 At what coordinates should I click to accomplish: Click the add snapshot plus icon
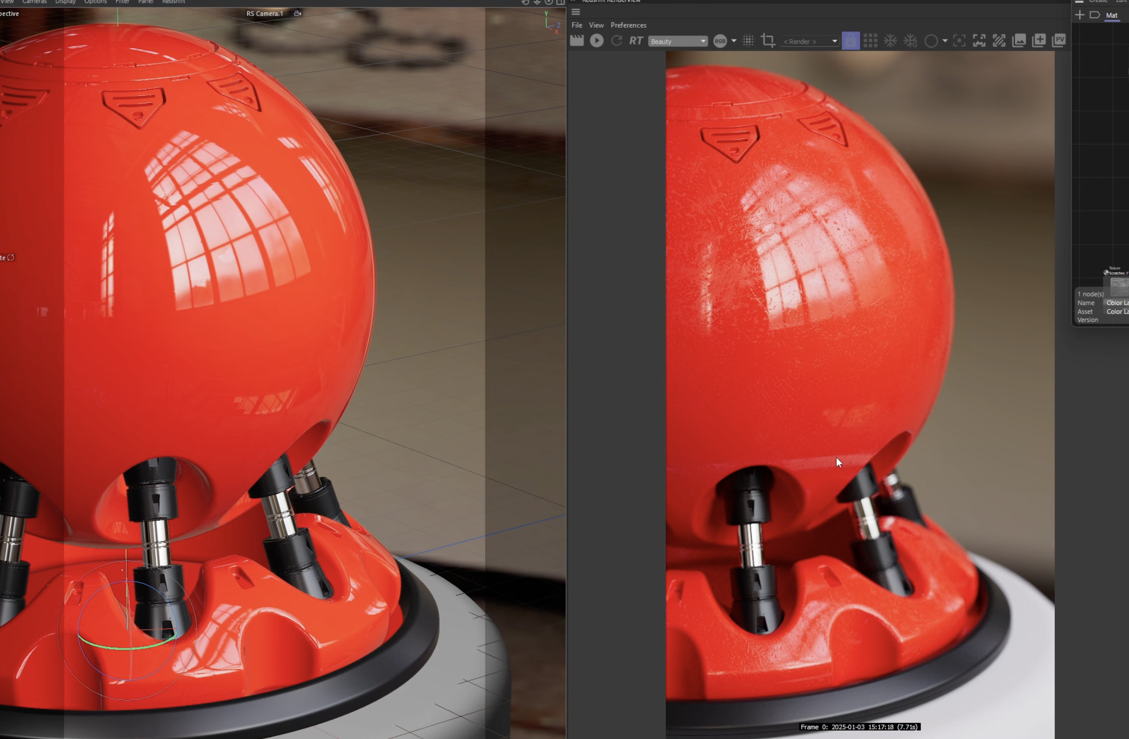[1038, 41]
